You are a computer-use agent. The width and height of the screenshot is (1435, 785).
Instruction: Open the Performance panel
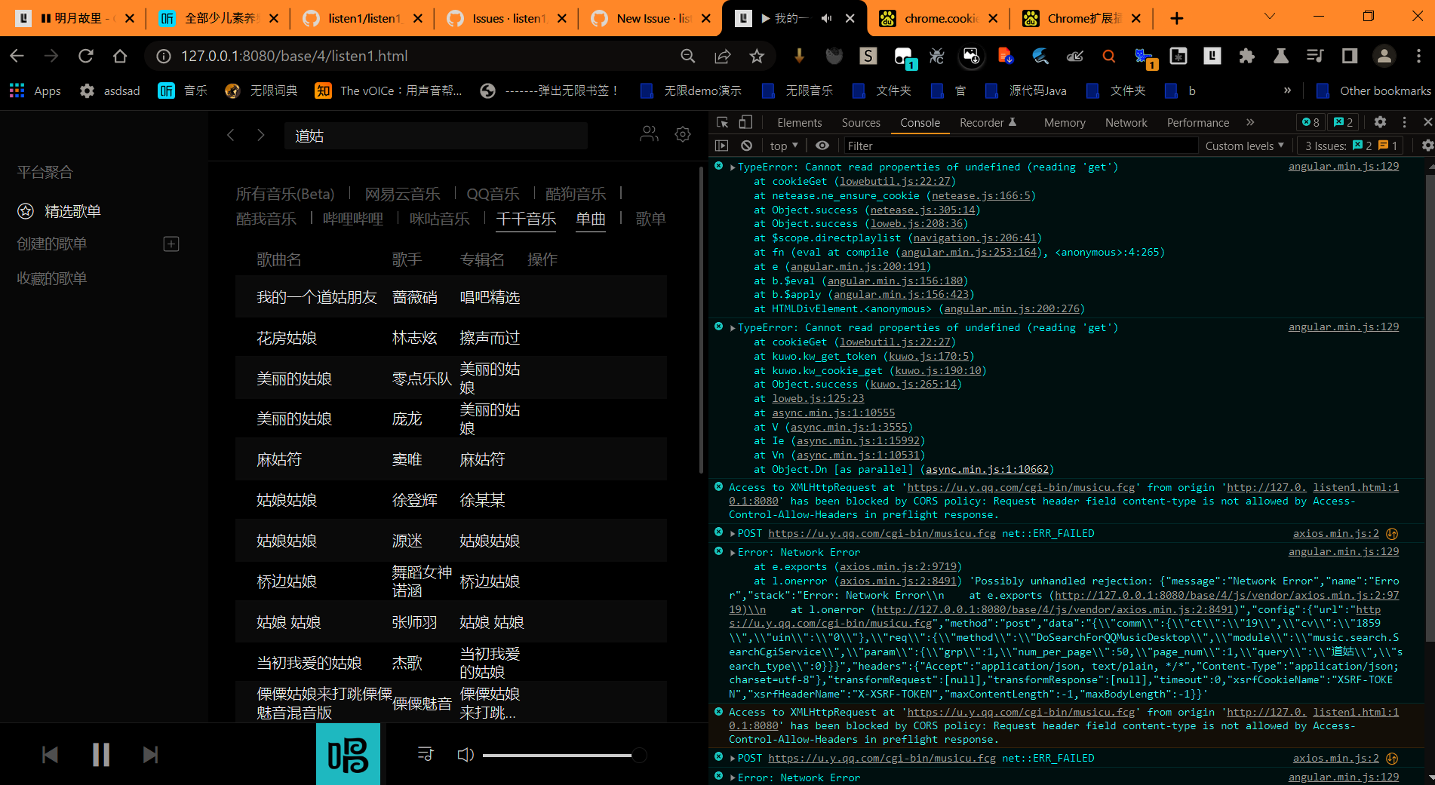point(1197,122)
